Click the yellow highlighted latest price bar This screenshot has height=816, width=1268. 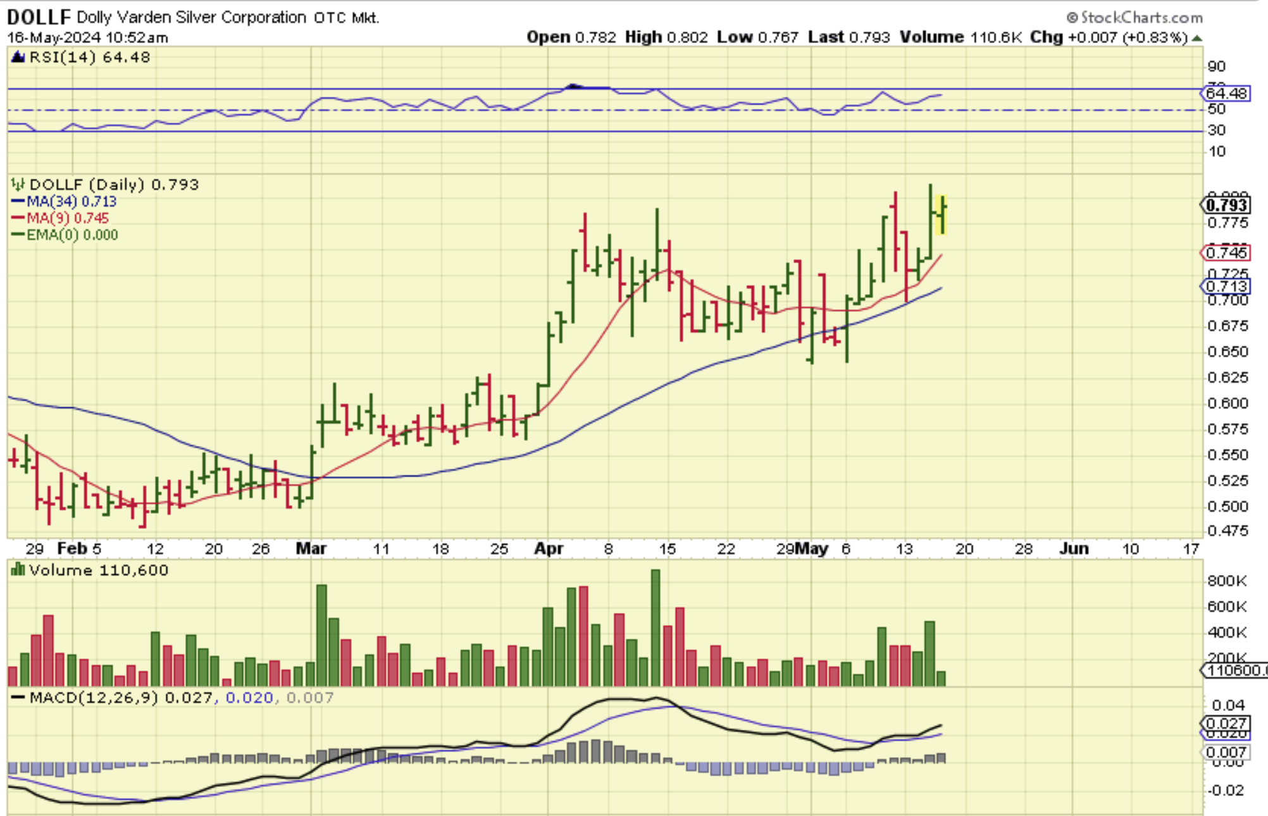tap(942, 215)
